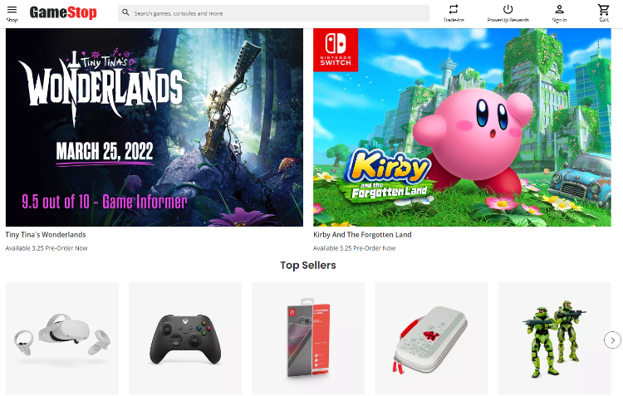Open the Shop hamburger menu
The image size is (623, 396).
pos(12,9)
